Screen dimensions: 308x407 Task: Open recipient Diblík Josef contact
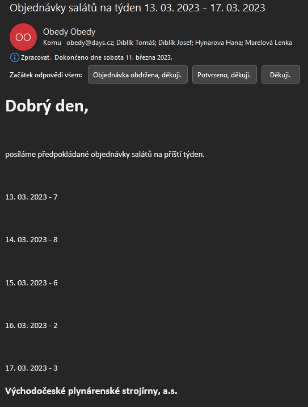click(175, 43)
